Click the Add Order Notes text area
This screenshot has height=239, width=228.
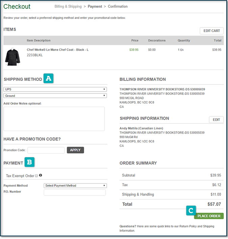[x=54, y=119]
